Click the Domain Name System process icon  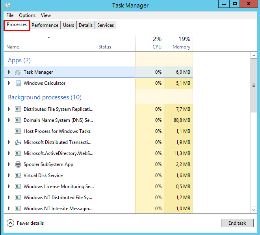(x=18, y=120)
